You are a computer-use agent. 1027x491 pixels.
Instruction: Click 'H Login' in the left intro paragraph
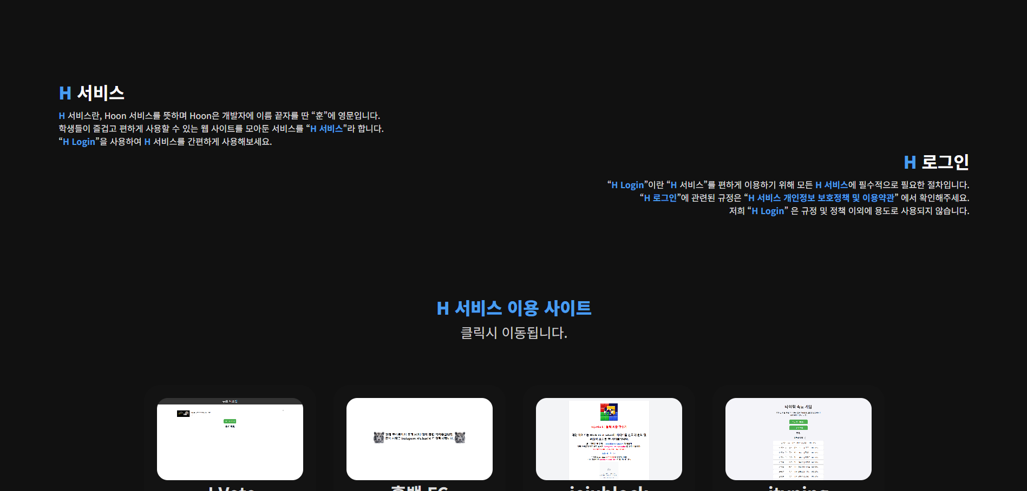coord(79,142)
